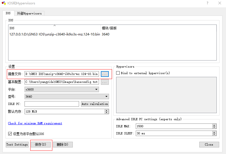Increase IDLE MAX with up arrow
The height and width of the screenshot is (154, 226).
coord(214,125)
